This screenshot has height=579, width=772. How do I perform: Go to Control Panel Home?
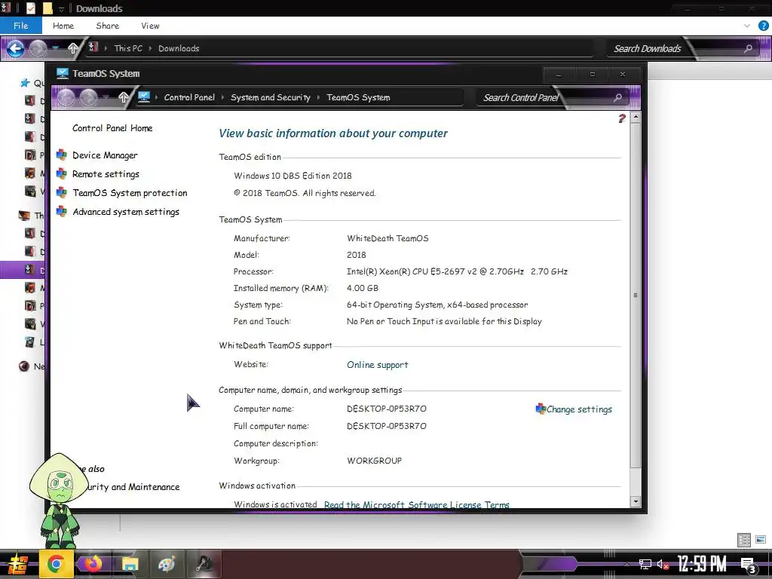pos(112,128)
